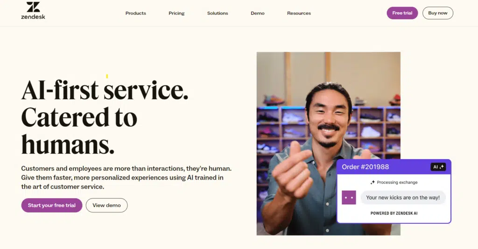Click the Order #201988 card header
Viewport: 478px width, 249px height.
point(394,167)
